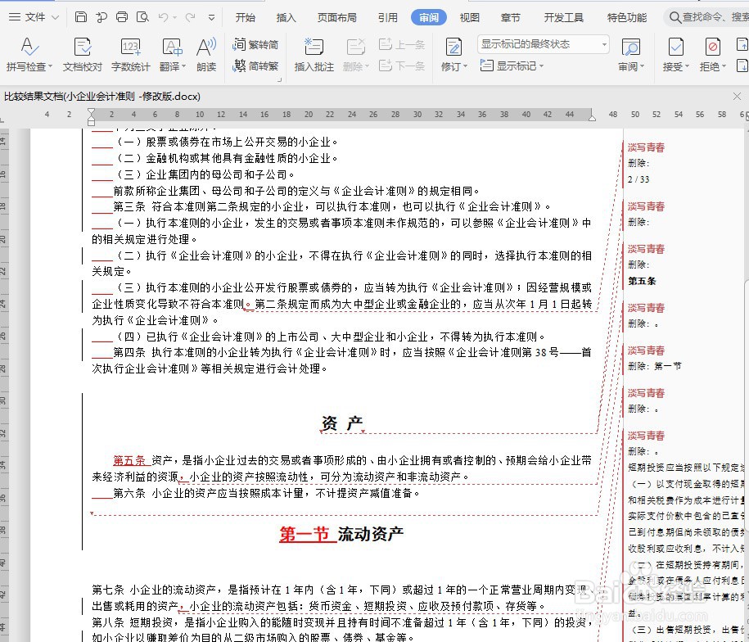Click the inserted 第五条 revision text
Image resolution: width=749 pixels, height=642 pixels.
coord(129,460)
